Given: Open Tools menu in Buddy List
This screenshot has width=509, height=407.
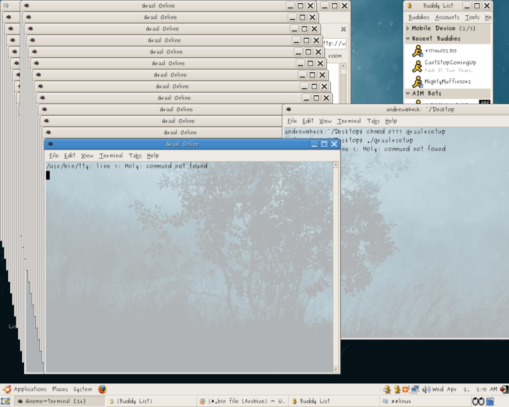Looking at the screenshot, I should (x=472, y=17).
